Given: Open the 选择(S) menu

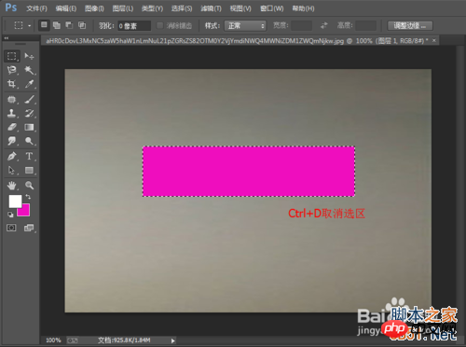Looking at the screenshot, I should coord(182,8).
